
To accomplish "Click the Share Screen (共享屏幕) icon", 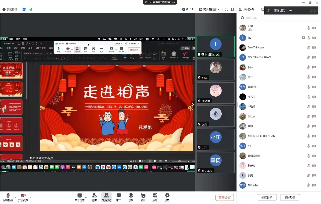I will click(x=80, y=196).
